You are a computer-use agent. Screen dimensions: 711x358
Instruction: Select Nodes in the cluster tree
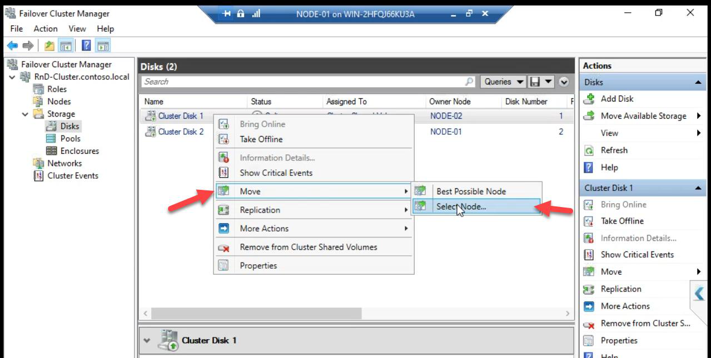(59, 102)
